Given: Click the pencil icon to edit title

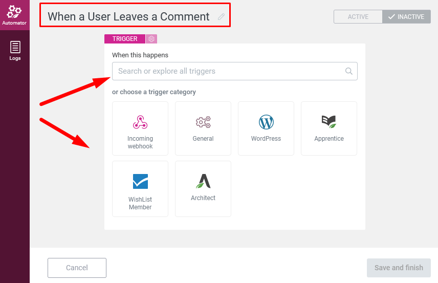Looking at the screenshot, I should tap(221, 17).
